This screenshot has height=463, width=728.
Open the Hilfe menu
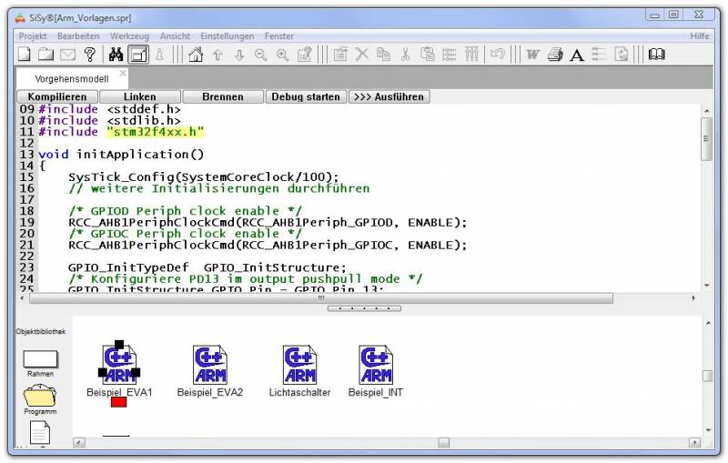click(x=699, y=35)
